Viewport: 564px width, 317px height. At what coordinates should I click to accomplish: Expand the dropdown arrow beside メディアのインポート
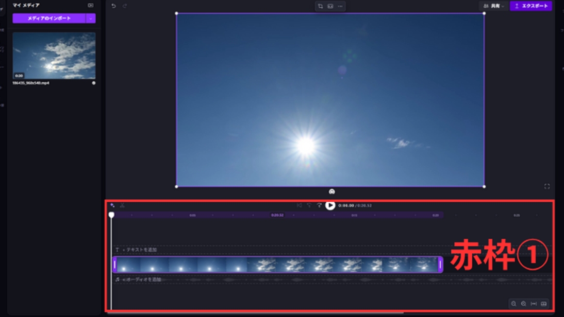(91, 19)
